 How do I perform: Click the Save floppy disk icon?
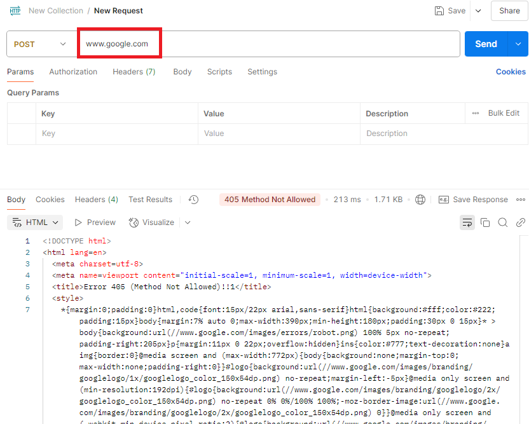click(x=439, y=11)
